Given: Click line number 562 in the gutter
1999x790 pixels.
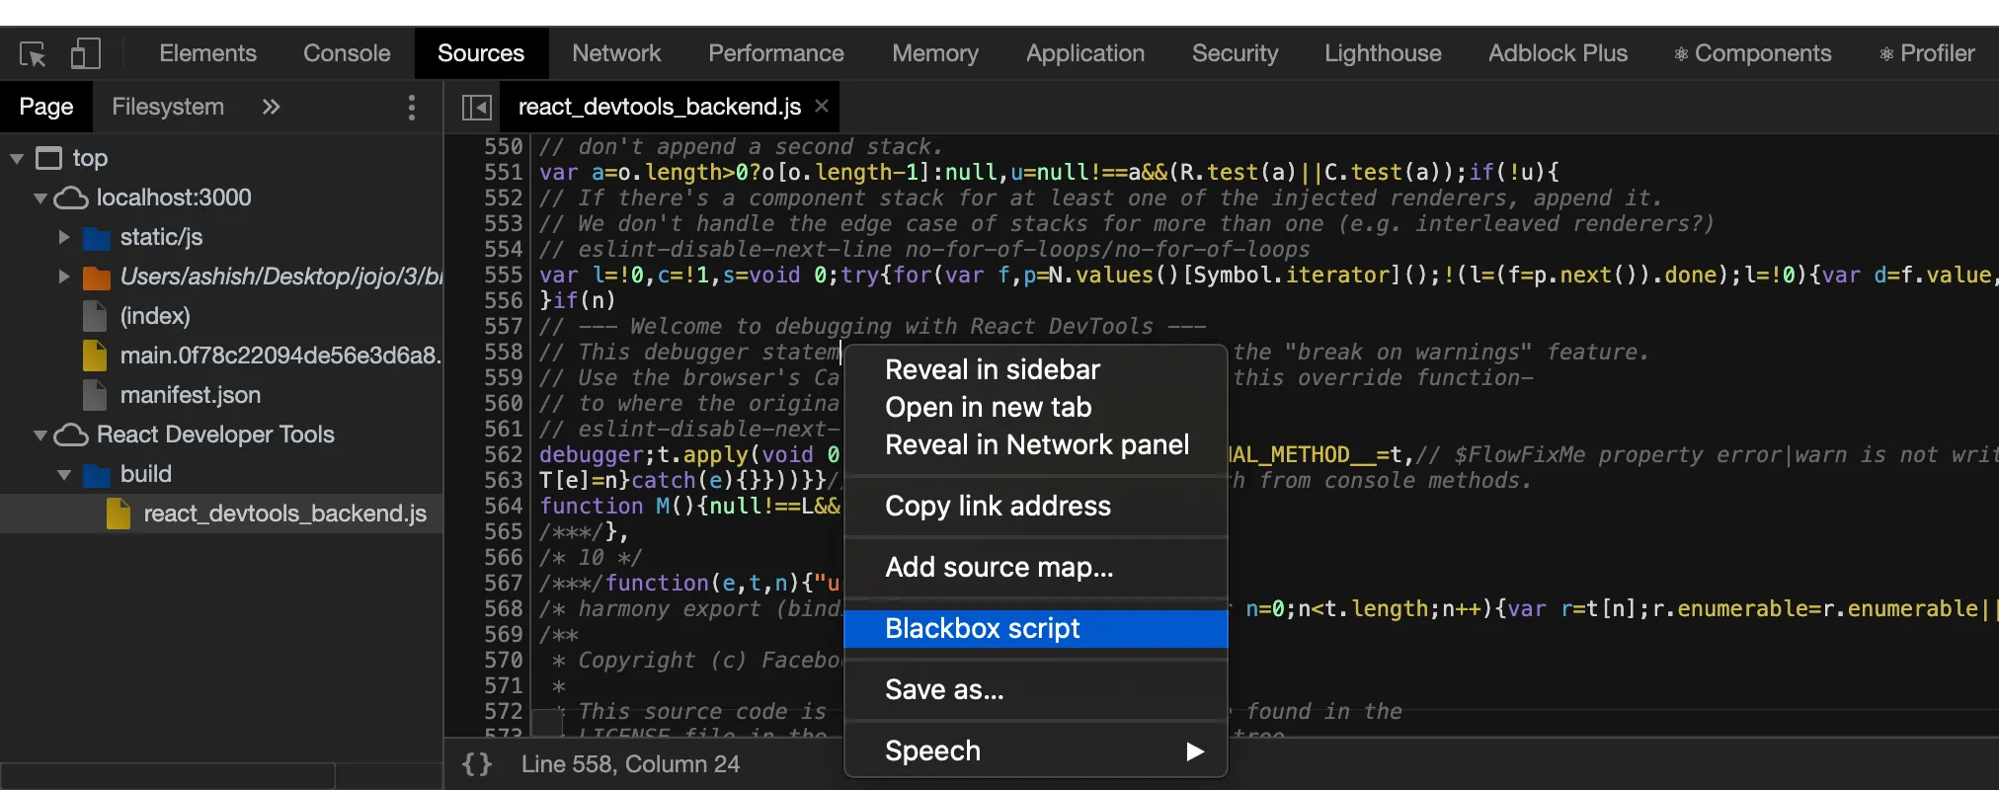Looking at the screenshot, I should pyautogui.click(x=504, y=454).
